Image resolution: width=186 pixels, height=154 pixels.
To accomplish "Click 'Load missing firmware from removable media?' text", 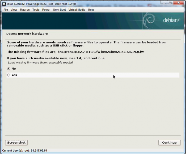I will (x=41, y=62).
